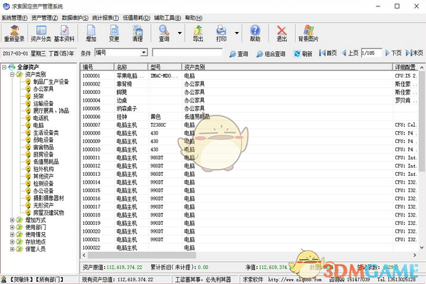The width and height of the screenshot is (426, 284).
Task: Sort by the 资产类别 column header
Action: [287, 67]
